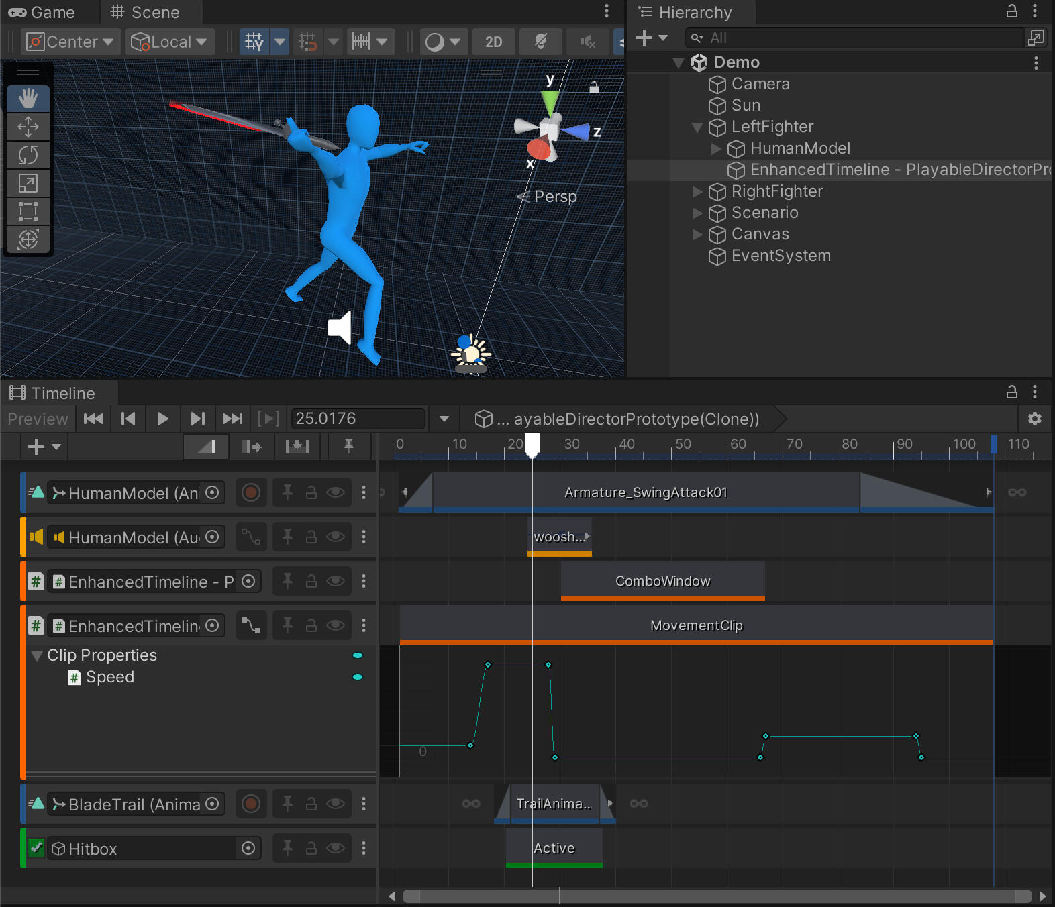Lock the BladeTrail animation track
This screenshot has width=1055, height=907.
point(311,804)
